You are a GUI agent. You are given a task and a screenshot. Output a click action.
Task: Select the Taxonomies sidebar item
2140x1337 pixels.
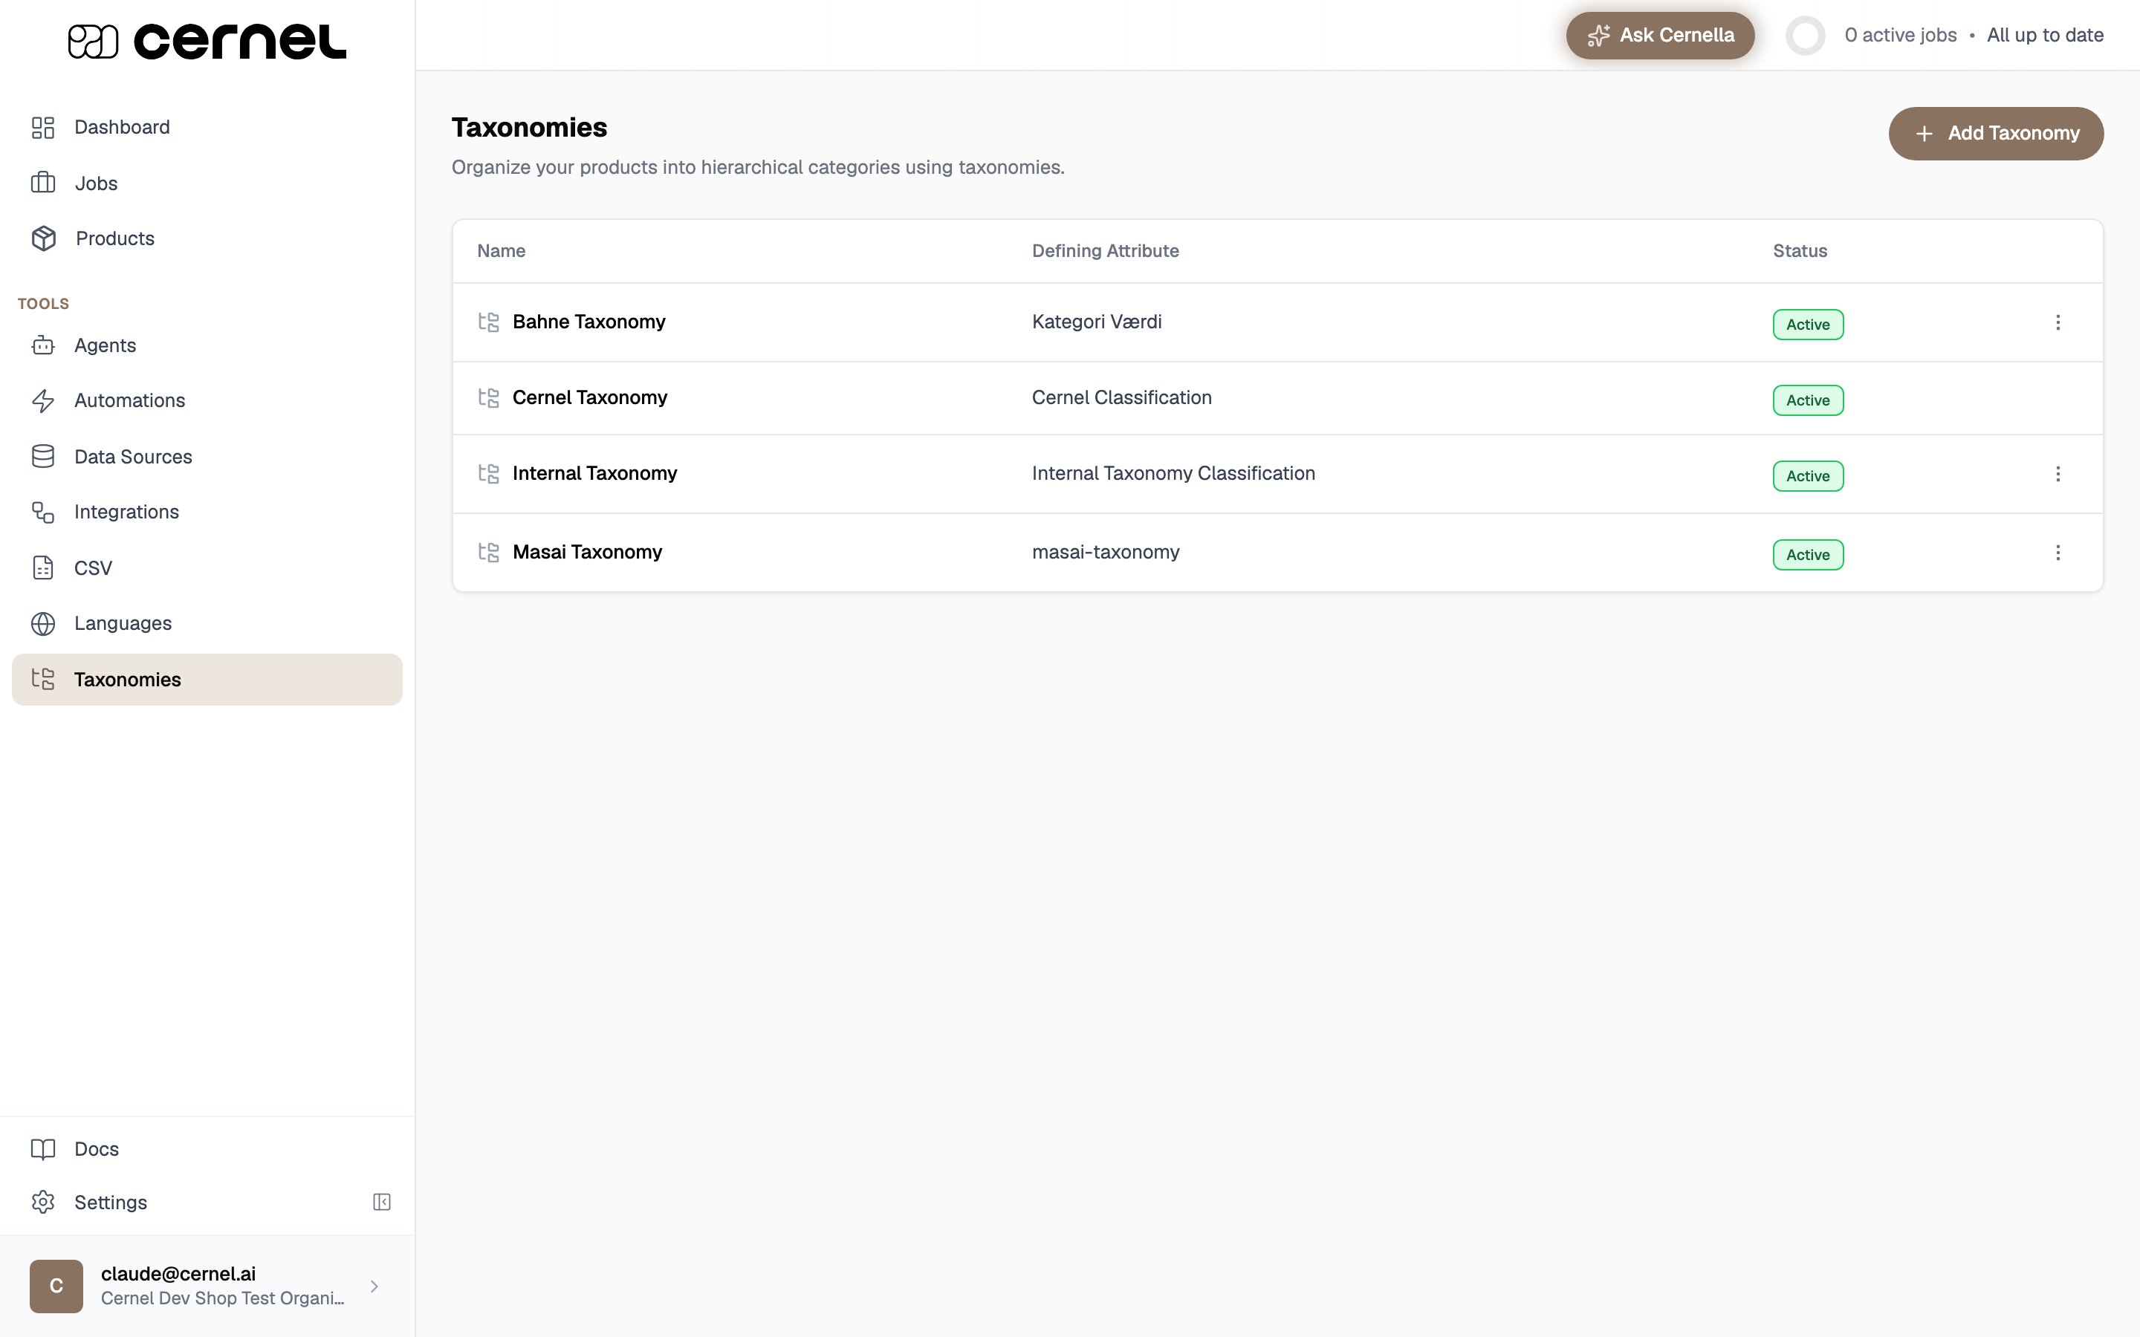pos(207,679)
